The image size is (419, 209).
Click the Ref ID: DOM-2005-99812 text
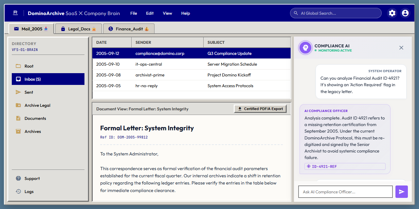pyautogui.click(x=124, y=137)
